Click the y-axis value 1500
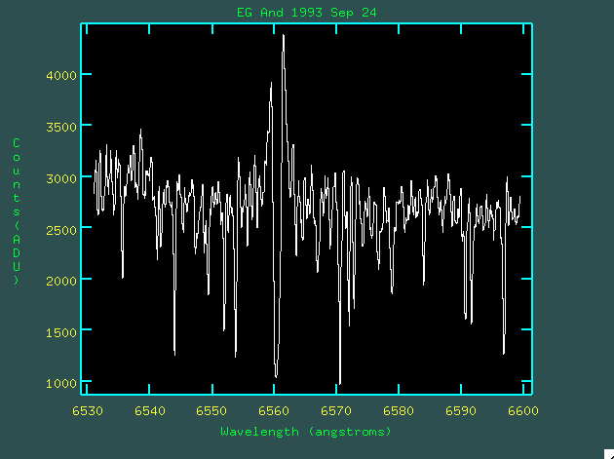 click(x=61, y=332)
